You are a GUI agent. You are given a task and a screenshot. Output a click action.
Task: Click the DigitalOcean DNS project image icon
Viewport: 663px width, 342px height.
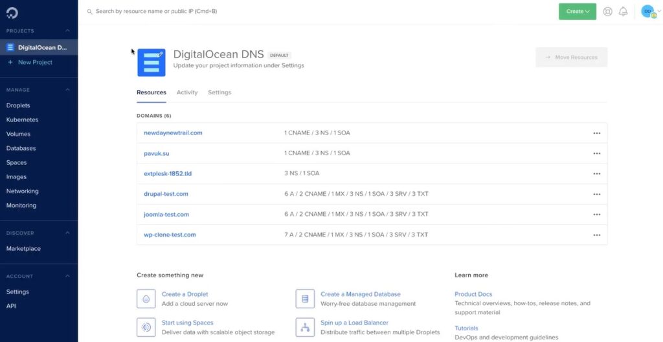(152, 63)
